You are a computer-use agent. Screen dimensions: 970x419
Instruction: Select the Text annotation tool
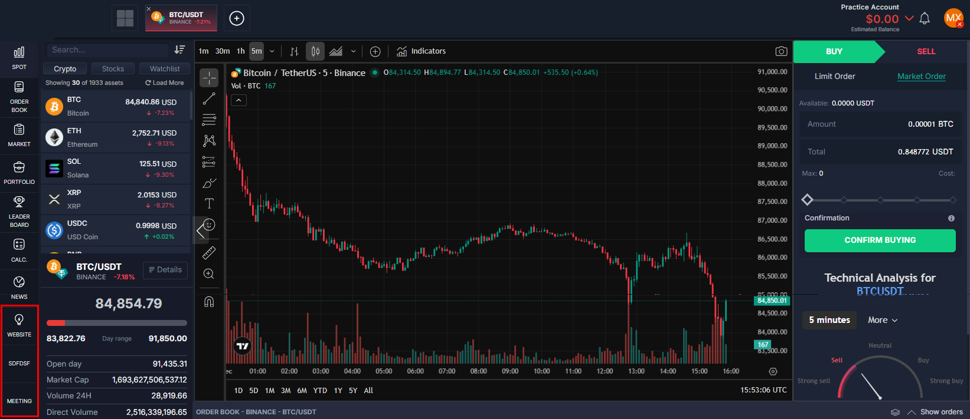209,204
